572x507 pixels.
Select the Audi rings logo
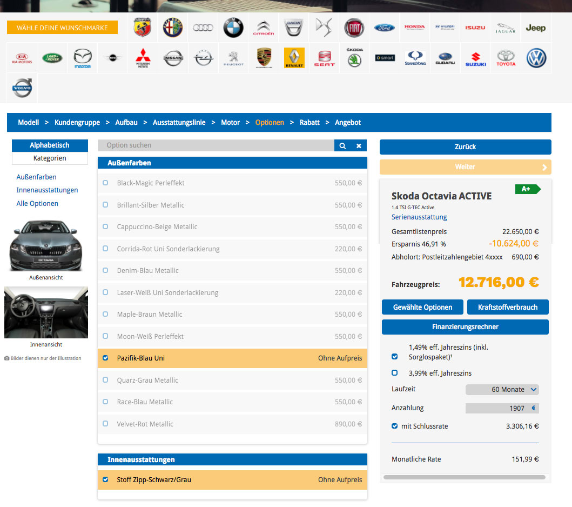pos(203,28)
